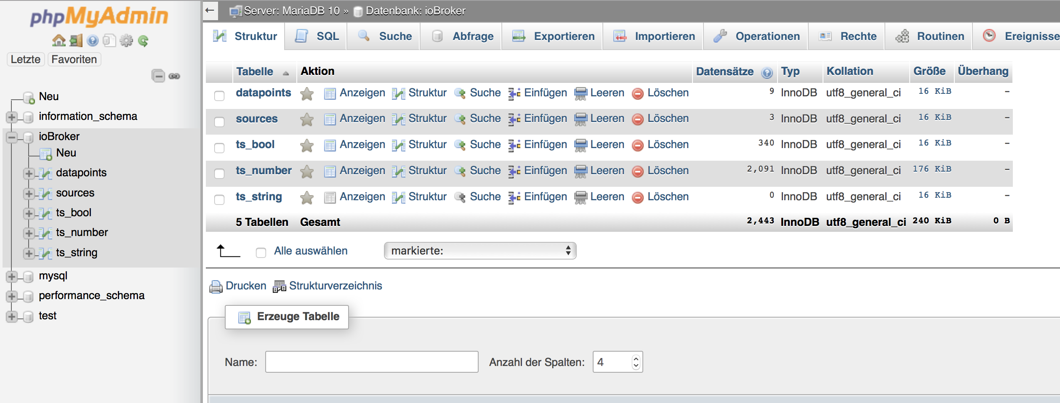The height and width of the screenshot is (403, 1060).
Task: Click favorite star for ts_number table
Action: tap(307, 171)
